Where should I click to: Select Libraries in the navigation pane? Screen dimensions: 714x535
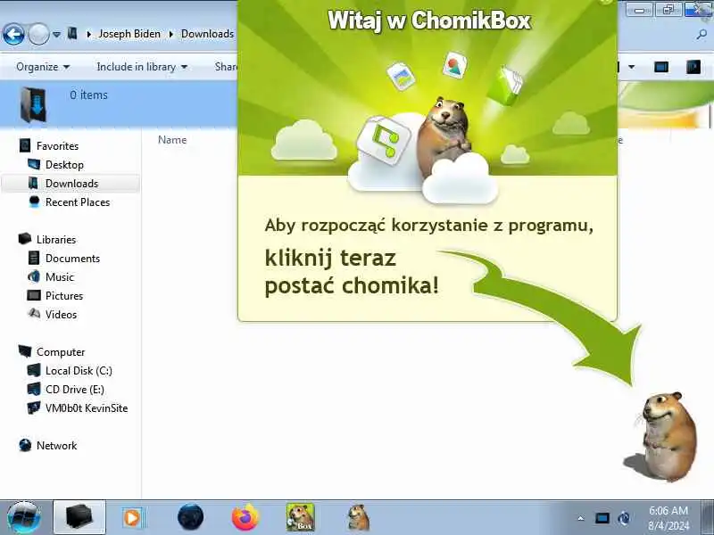coord(56,239)
